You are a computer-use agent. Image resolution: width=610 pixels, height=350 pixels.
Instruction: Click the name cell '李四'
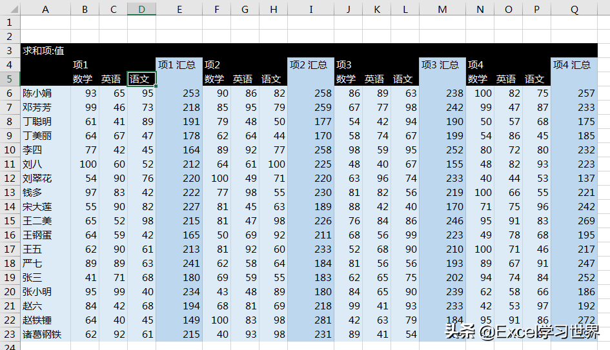pos(46,150)
